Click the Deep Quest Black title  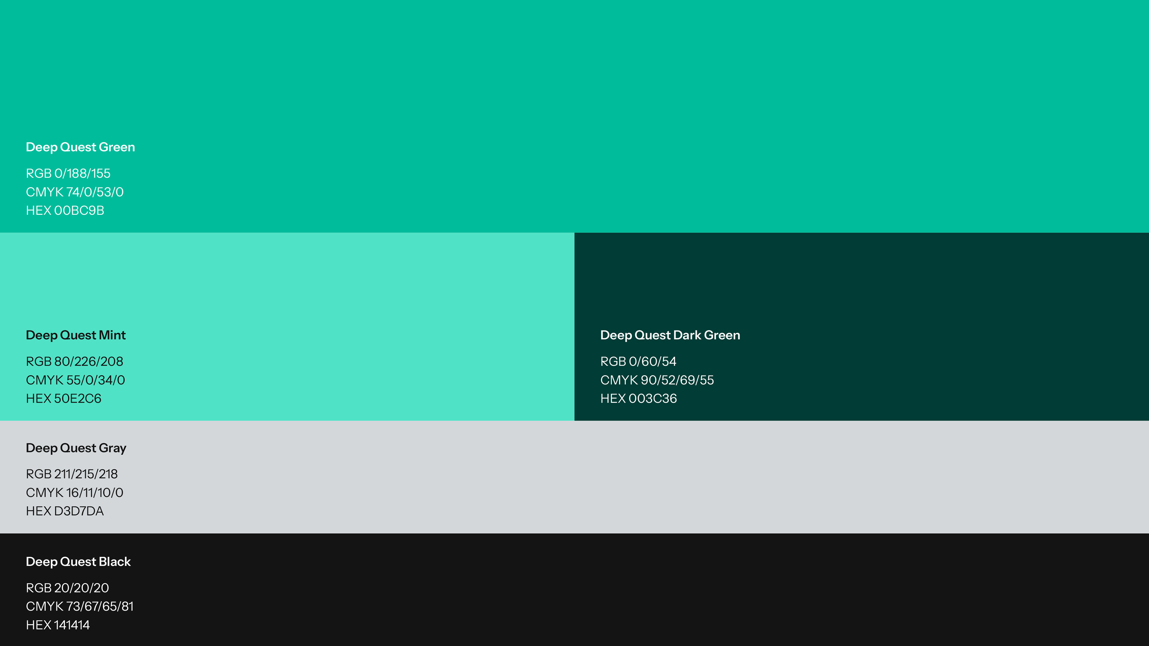78,562
